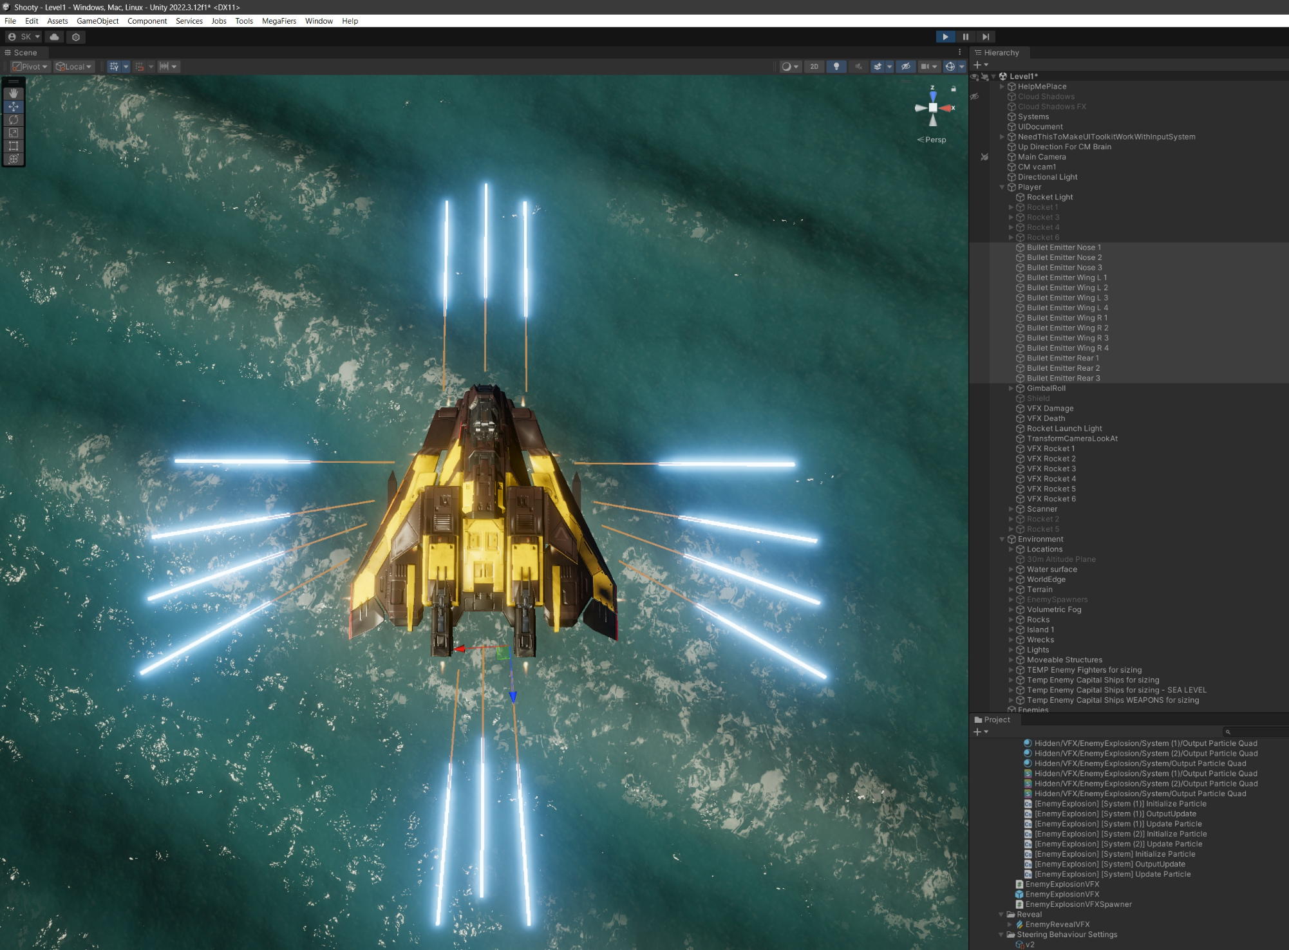Select the Scale tool
The image size is (1289, 950).
[x=14, y=133]
